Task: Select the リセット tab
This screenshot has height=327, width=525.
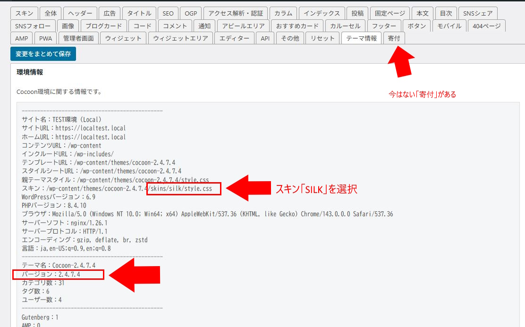Action: coord(322,38)
